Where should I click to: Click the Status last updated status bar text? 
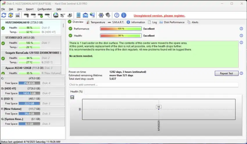[31, 142]
